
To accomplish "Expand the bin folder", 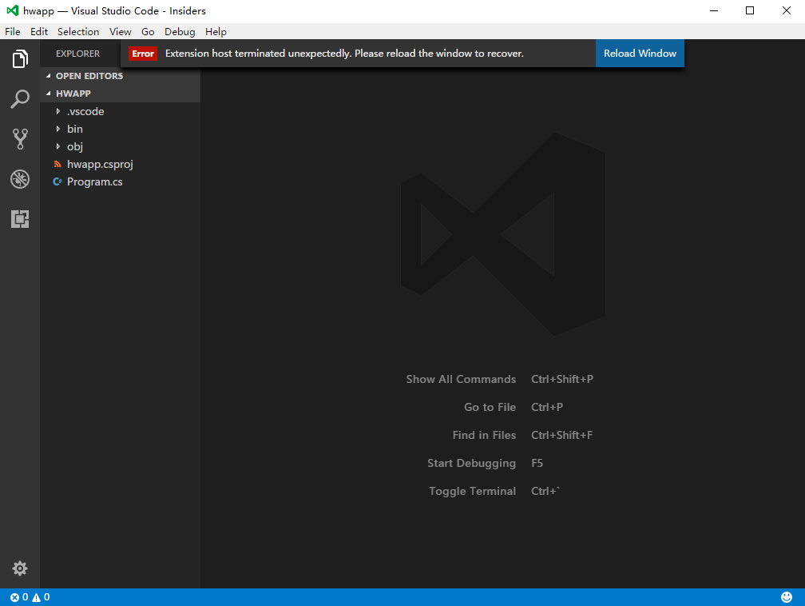I will pyautogui.click(x=74, y=129).
